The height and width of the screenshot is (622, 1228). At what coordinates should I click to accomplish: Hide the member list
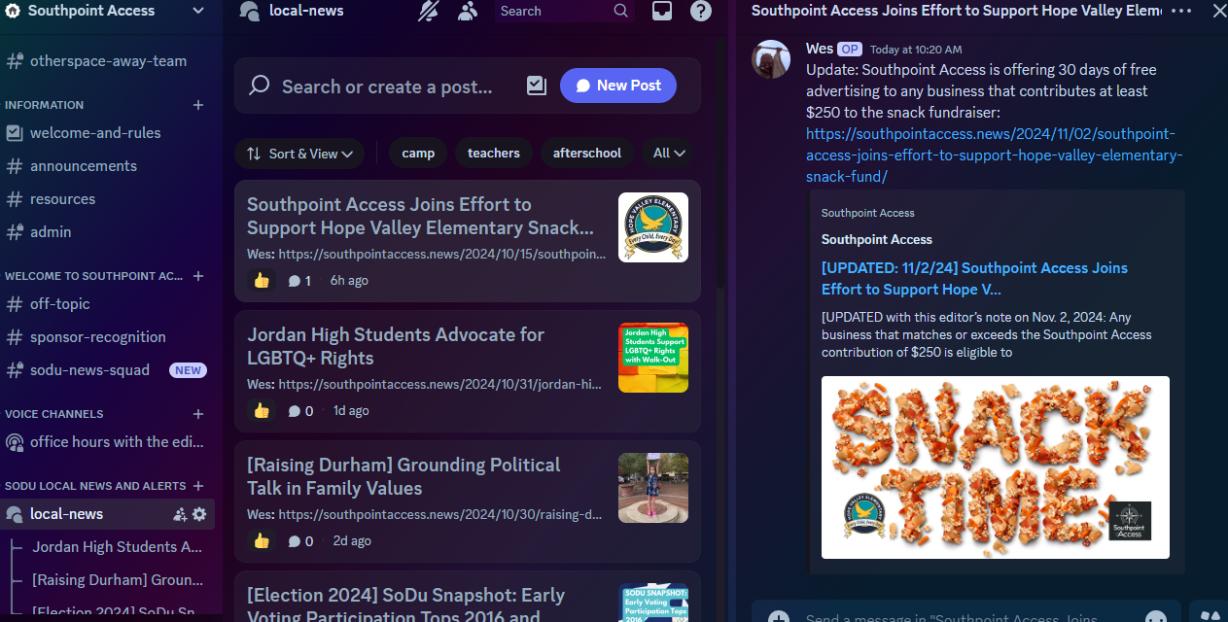pyautogui.click(x=467, y=11)
